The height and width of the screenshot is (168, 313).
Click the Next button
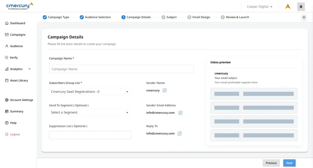pyautogui.click(x=289, y=163)
